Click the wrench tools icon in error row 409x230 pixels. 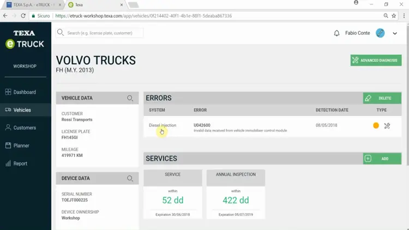387,126
